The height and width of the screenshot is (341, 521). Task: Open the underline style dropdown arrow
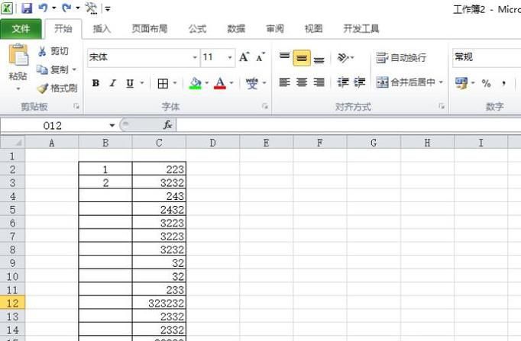[x=142, y=83]
